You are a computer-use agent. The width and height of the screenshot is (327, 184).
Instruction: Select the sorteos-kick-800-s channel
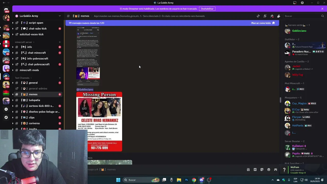pos(38,106)
